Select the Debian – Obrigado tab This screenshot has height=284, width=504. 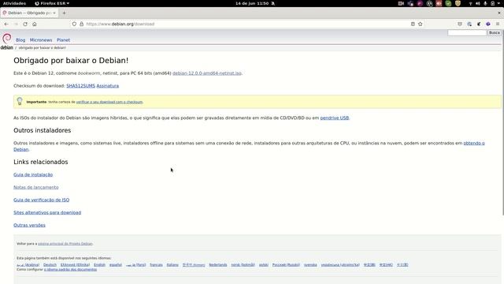(x=29, y=13)
